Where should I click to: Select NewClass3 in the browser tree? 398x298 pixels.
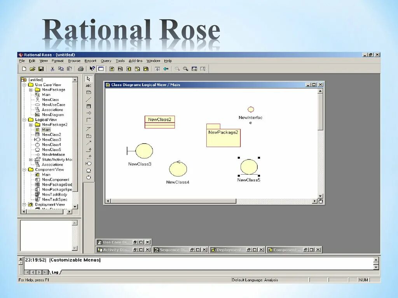52,140
